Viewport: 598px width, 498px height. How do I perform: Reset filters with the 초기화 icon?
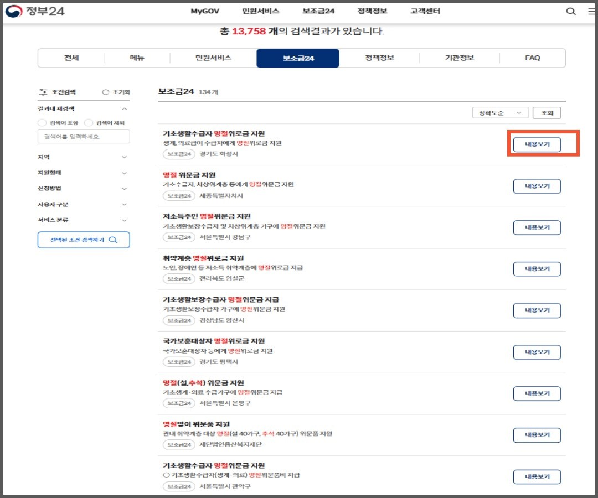(106, 92)
